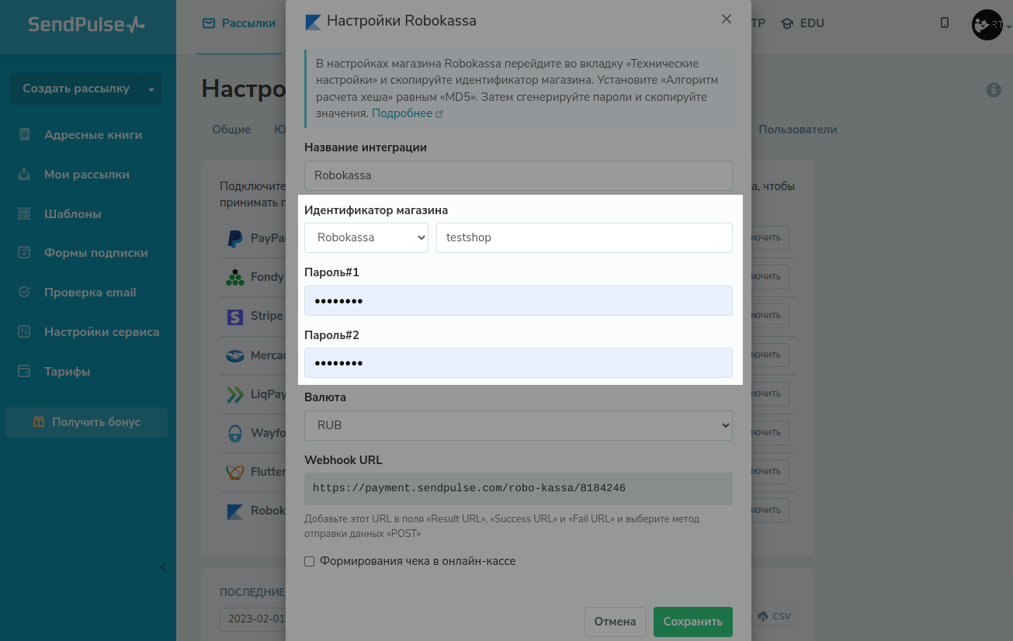Image resolution: width=1013 pixels, height=641 pixels.
Task: Edit the testshop identifier field
Action: (585, 237)
